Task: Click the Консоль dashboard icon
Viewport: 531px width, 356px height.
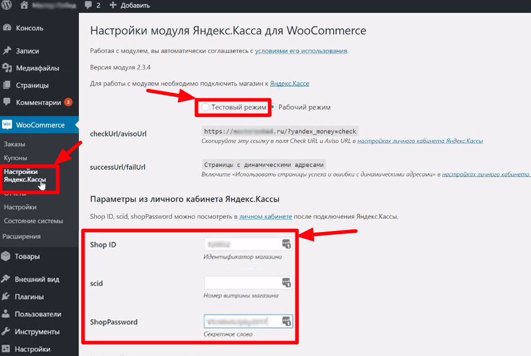Action: [x=7, y=28]
